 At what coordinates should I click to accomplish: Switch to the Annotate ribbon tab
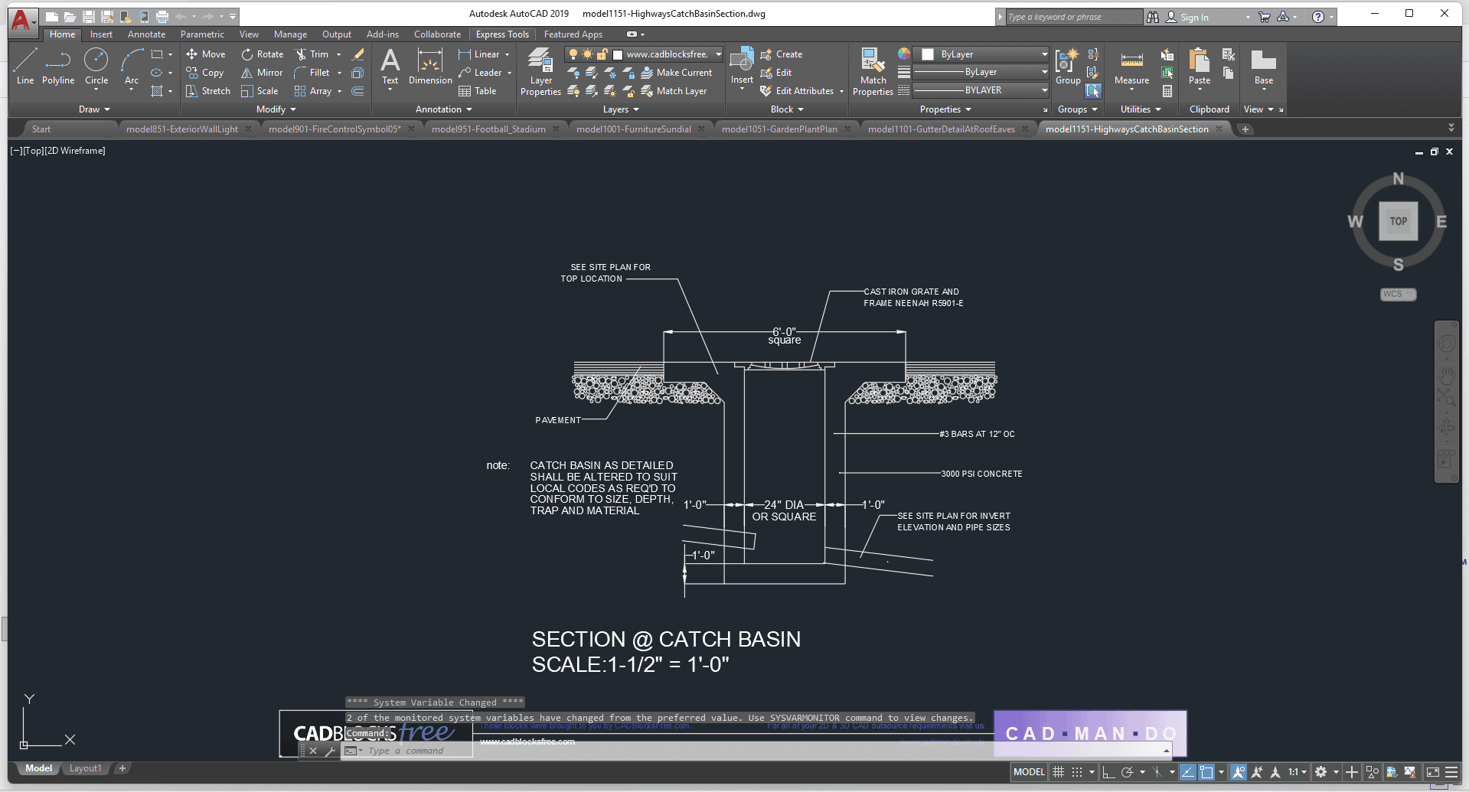[x=146, y=34]
